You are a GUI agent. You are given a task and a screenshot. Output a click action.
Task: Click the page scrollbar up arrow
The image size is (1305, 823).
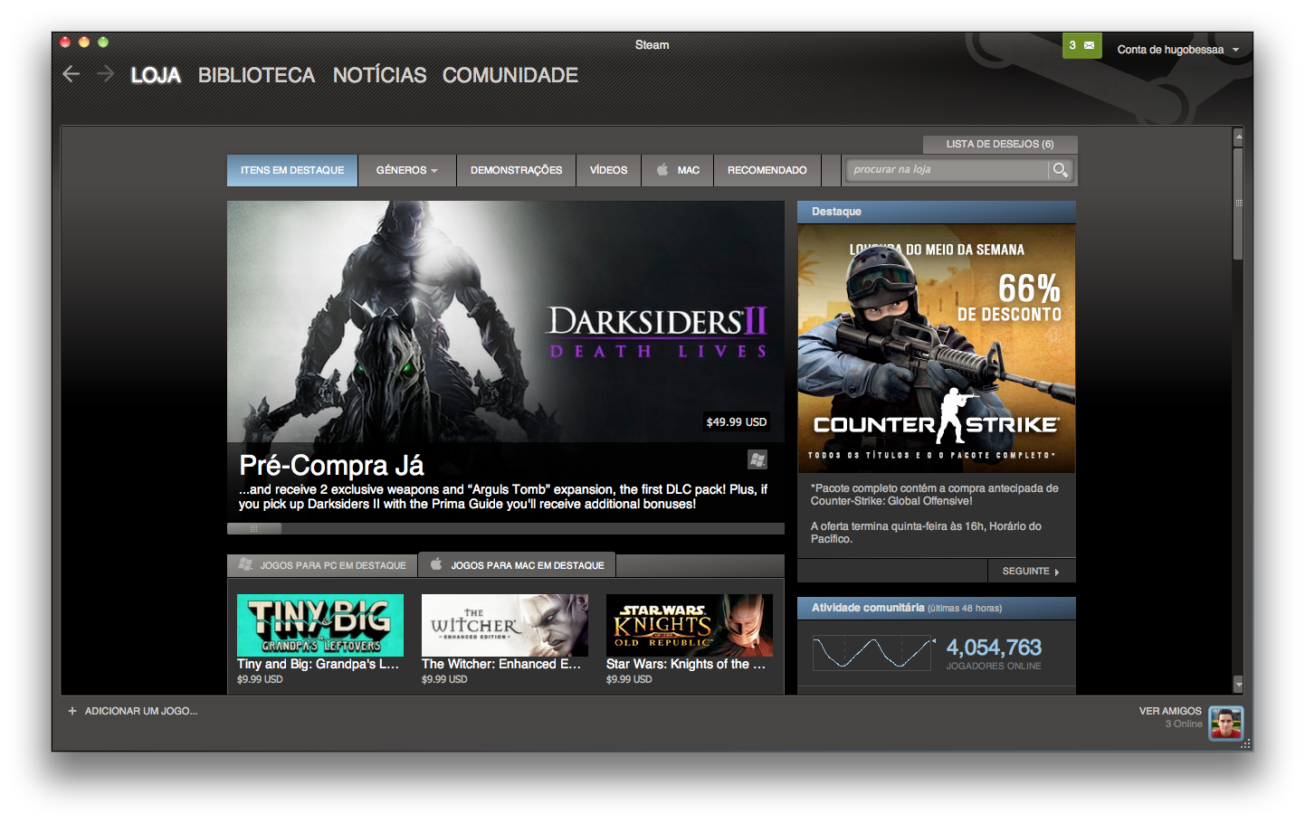[x=1238, y=138]
